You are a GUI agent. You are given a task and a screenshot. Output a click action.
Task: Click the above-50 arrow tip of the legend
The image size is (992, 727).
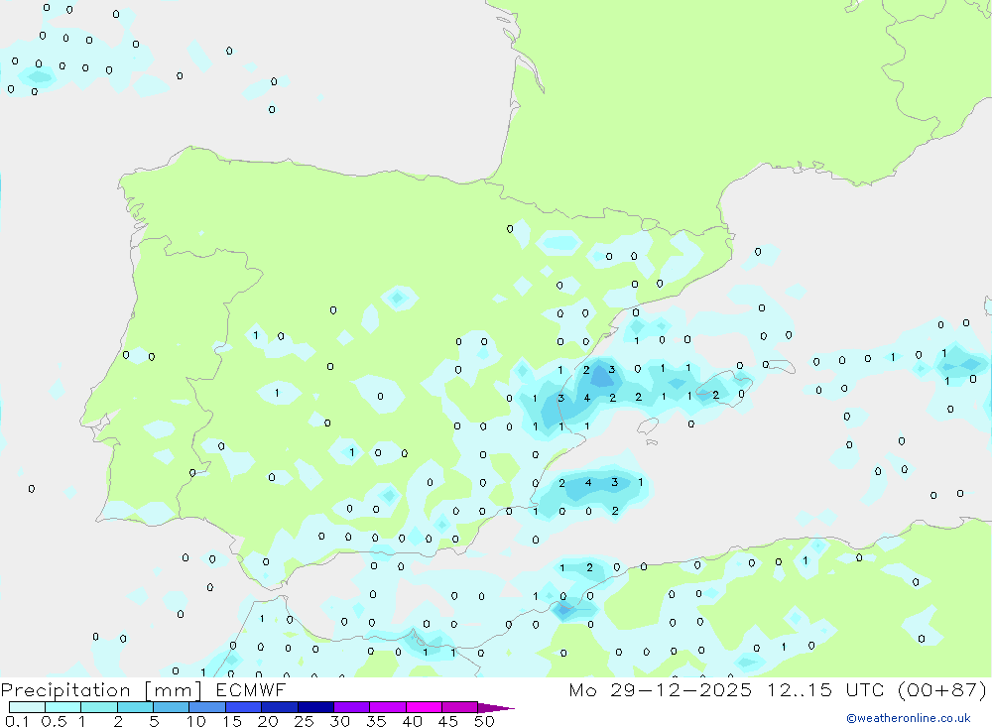[497, 708]
